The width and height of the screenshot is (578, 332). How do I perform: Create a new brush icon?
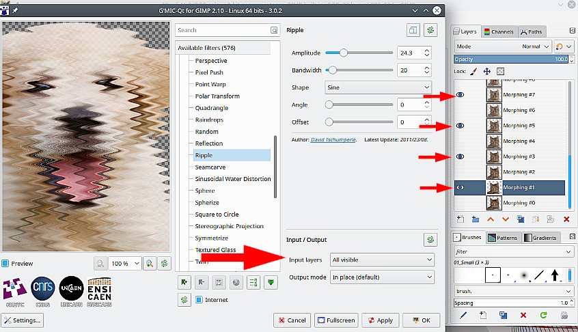pos(483,315)
